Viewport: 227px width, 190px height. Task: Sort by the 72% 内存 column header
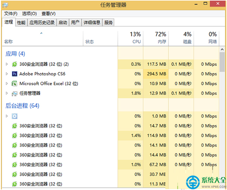(x=156, y=38)
